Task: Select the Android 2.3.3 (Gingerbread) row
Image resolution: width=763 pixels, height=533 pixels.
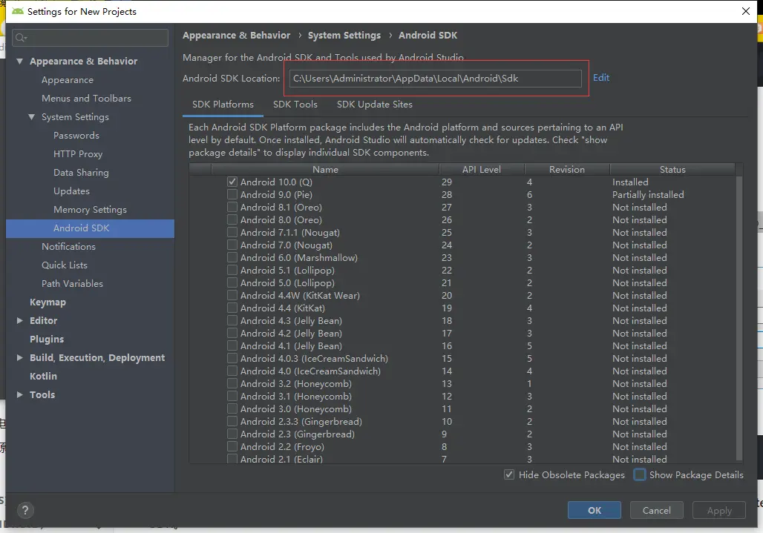Action: point(462,422)
